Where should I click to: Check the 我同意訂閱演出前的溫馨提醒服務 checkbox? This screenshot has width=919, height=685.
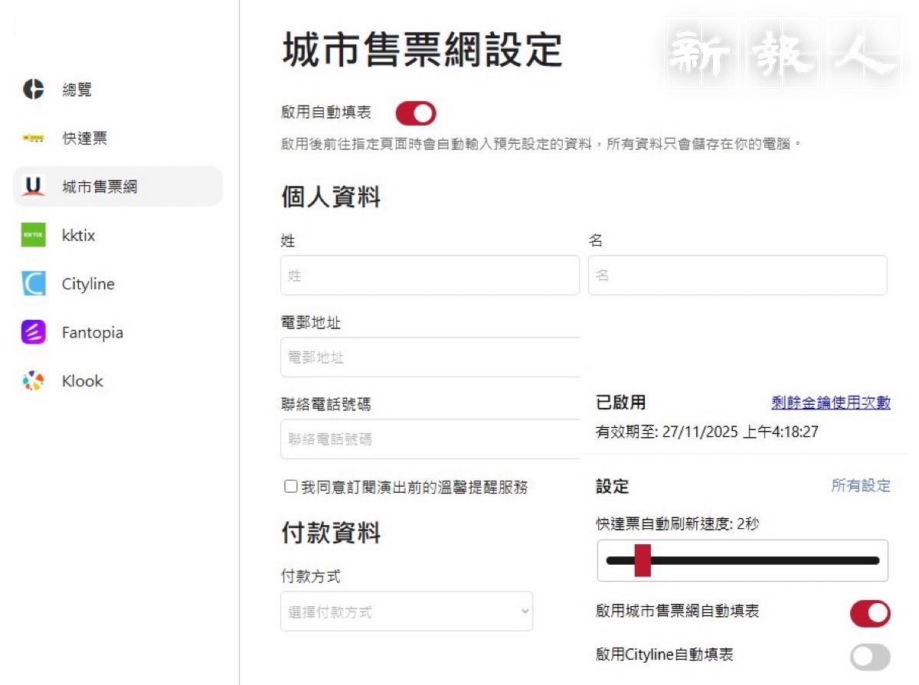290,487
